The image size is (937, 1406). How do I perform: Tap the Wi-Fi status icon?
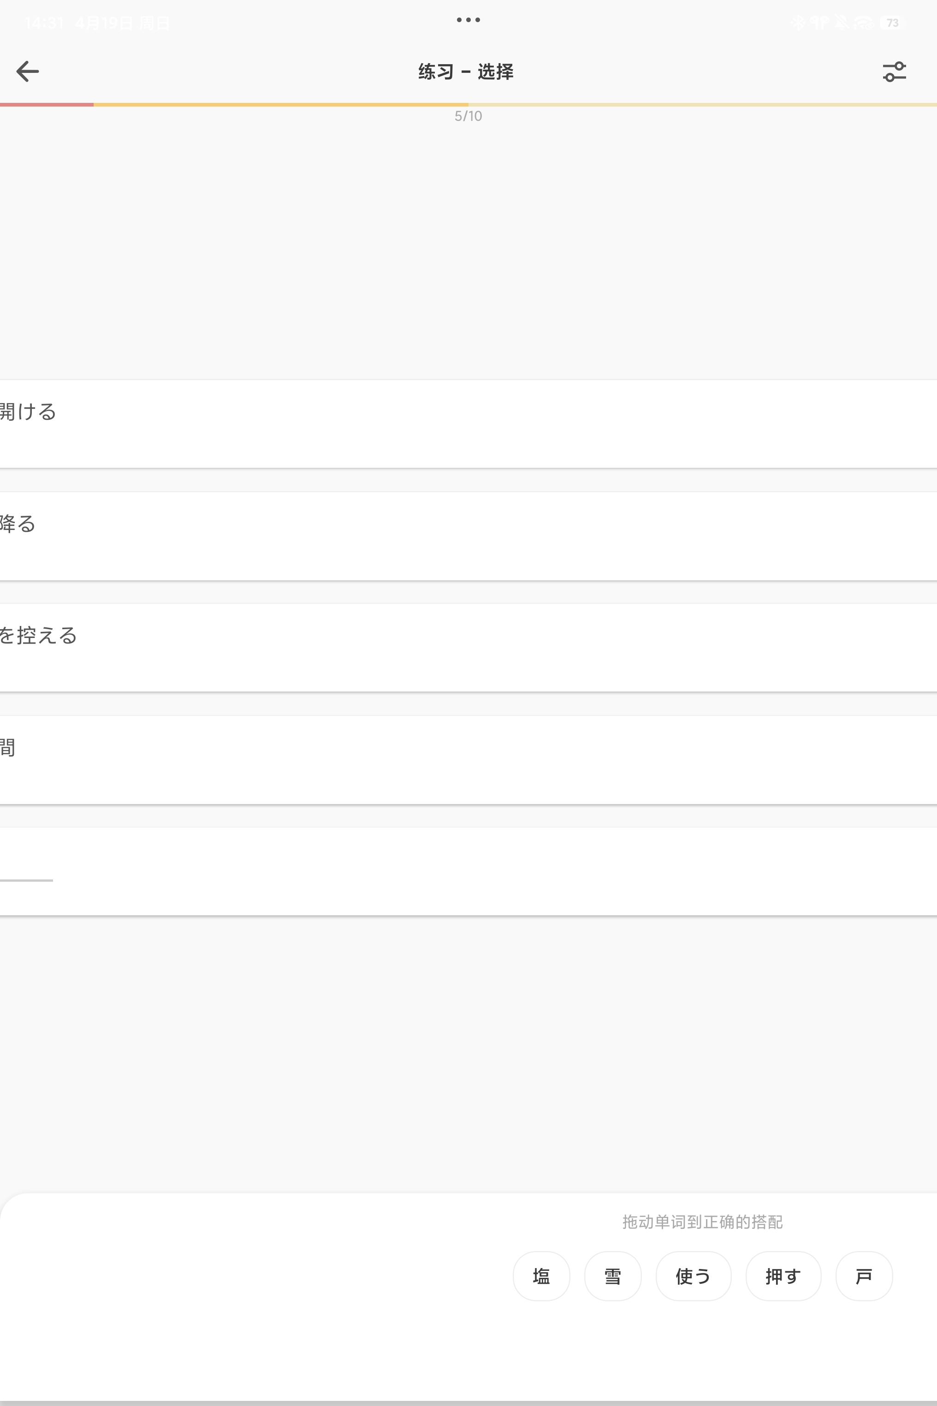tap(863, 24)
